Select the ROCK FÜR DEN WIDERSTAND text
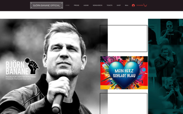183x114 pixels. [21, 77]
